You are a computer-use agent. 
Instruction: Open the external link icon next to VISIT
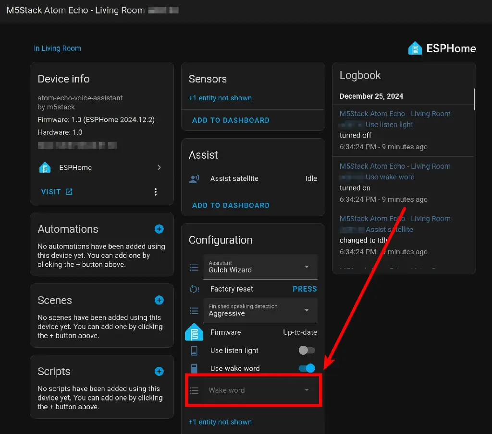(x=69, y=192)
